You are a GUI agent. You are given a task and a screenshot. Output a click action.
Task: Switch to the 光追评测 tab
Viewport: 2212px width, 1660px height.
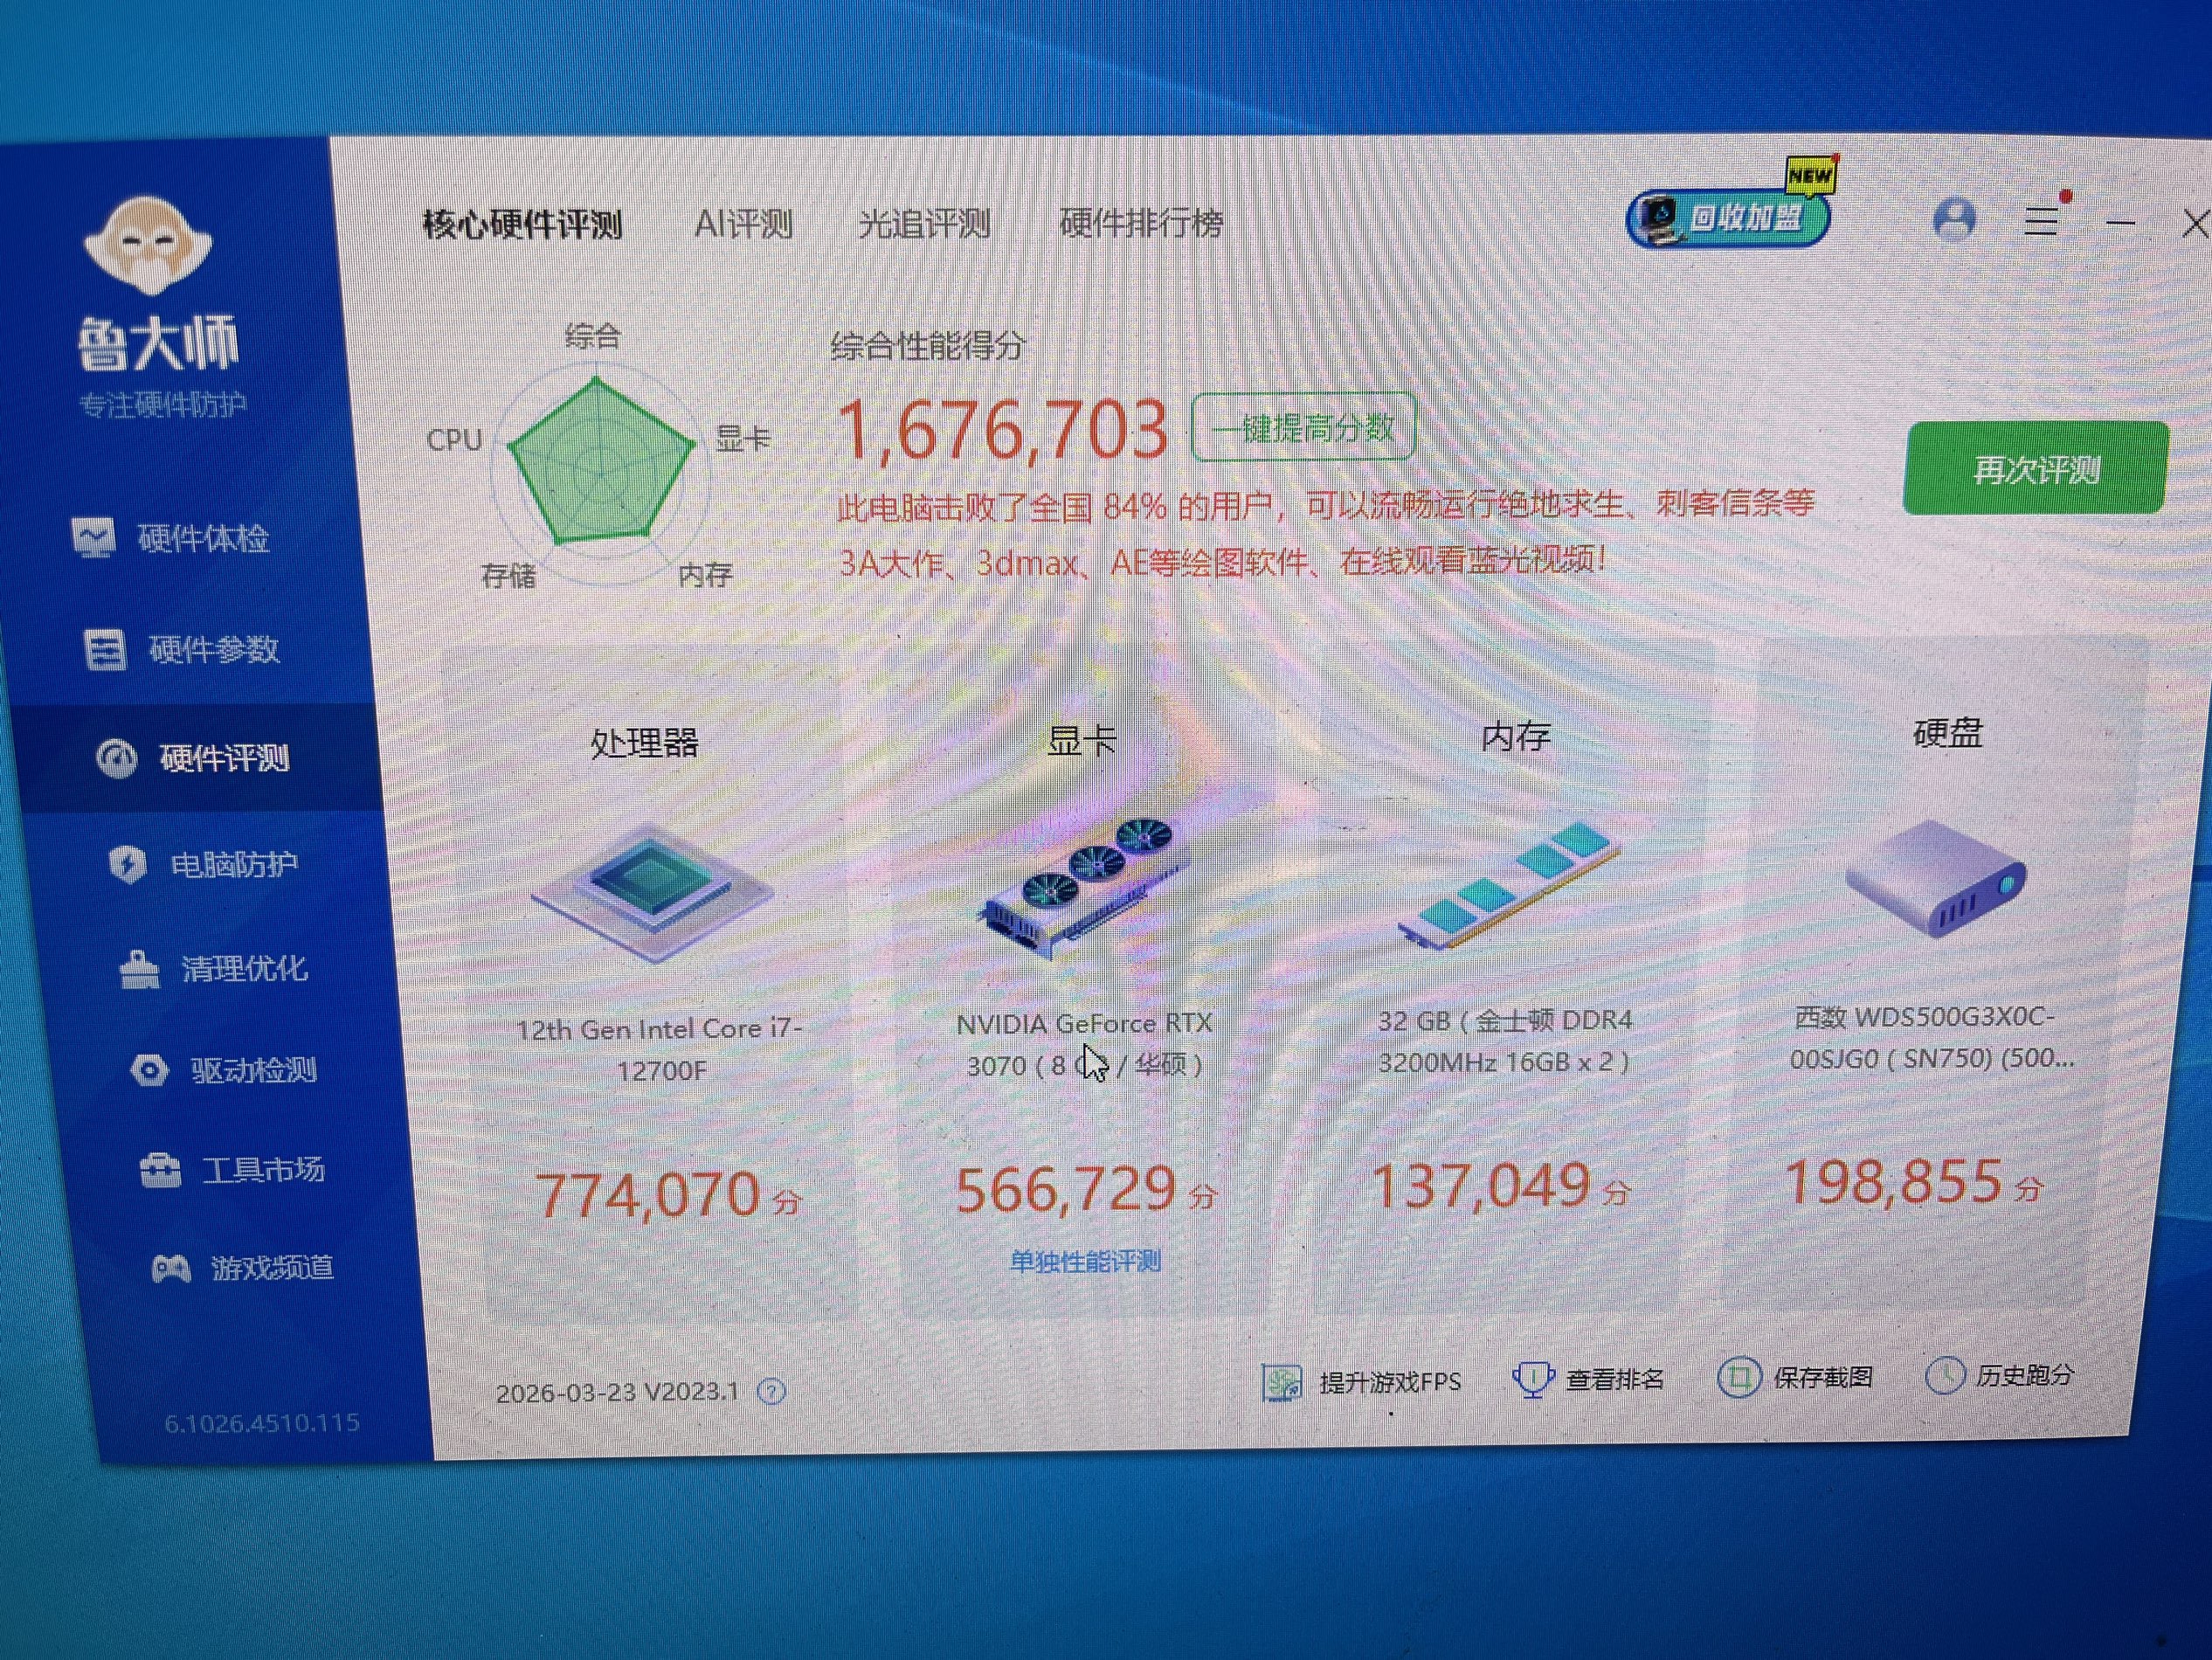(924, 223)
